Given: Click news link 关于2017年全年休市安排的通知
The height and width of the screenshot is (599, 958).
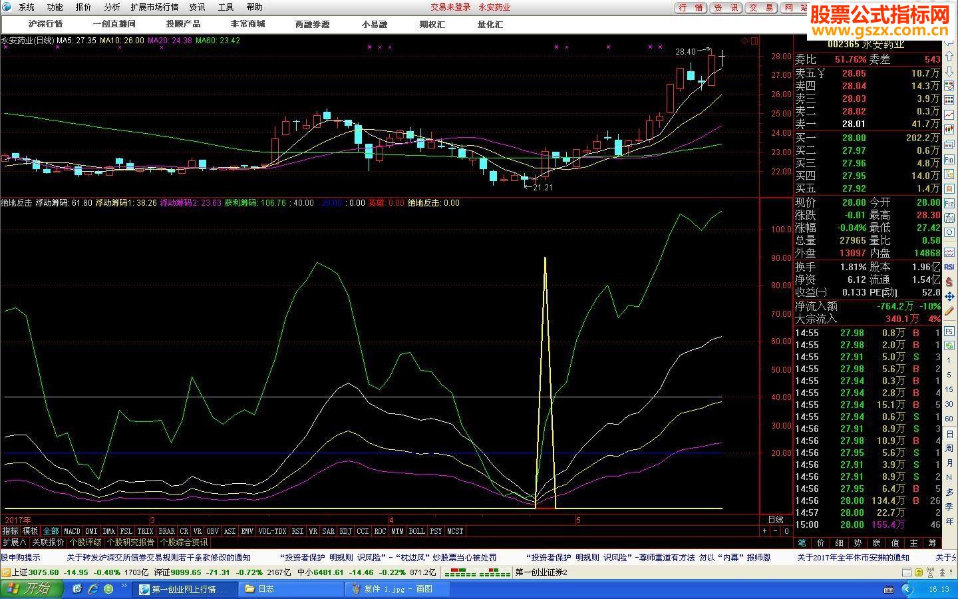Looking at the screenshot, I should tap(853, 558).
